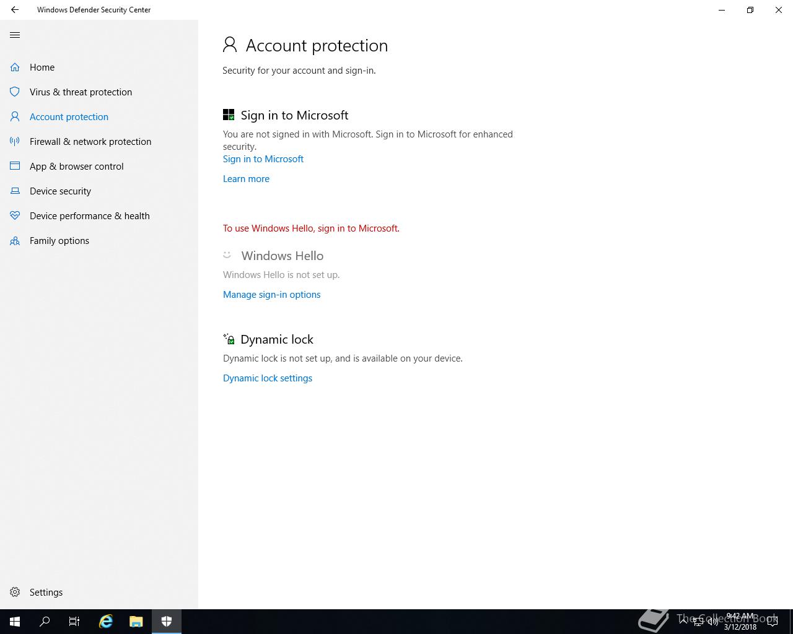This screenshot has width=793, height=634.
Task: Open File Explorer from taskbar
Action: pyautogui.click(x=136, y=622)
